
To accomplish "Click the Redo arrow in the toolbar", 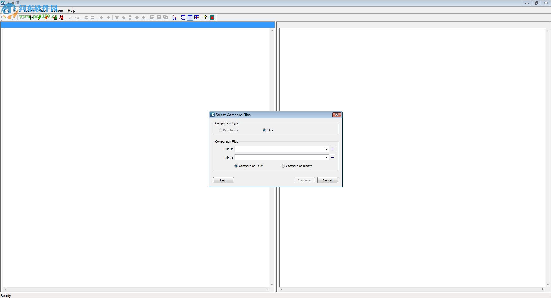I will tap(77, 18).
